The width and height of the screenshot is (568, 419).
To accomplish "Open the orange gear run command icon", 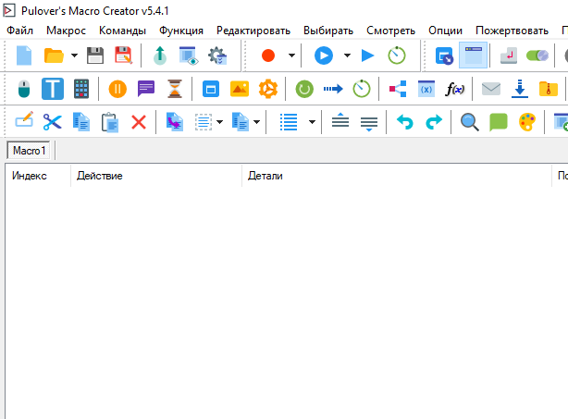I will pyautogui.click(x=268, y=89).
